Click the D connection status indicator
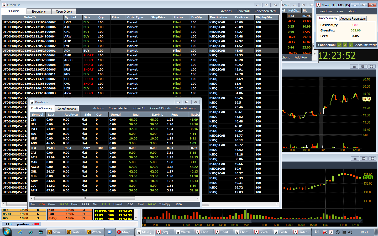Viewport: 378px width, 236px height. click(339, 45)
